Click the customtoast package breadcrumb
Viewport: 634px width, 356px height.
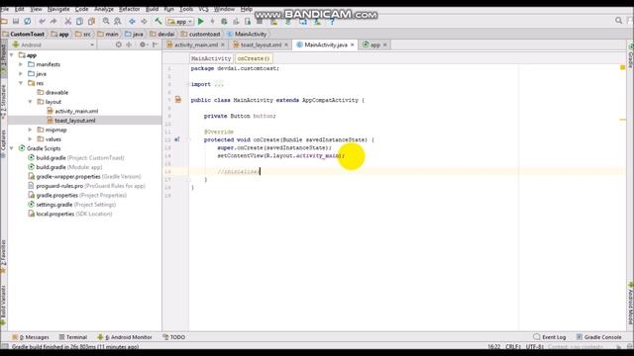coord(200,35)
